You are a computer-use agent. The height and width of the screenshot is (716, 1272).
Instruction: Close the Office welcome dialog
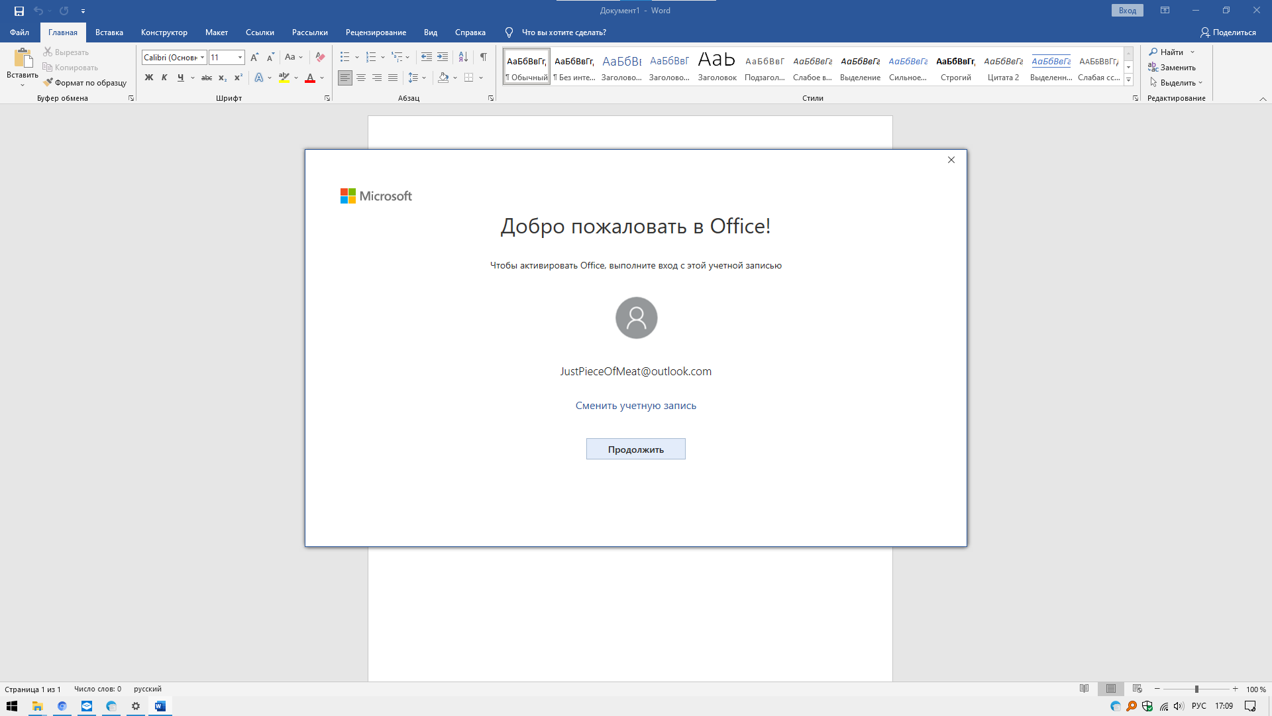pyautogui.click(x=951, y=160)
